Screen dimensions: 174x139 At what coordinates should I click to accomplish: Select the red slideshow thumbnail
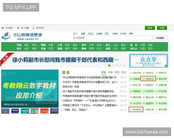click(44, 111)
